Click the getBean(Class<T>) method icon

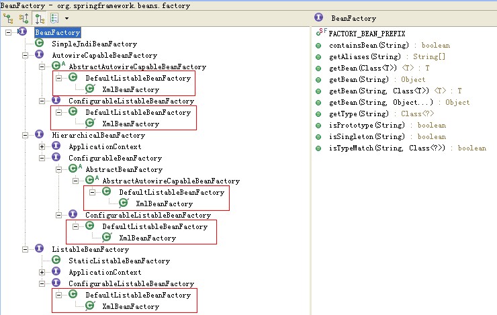(x=318, y=69)
